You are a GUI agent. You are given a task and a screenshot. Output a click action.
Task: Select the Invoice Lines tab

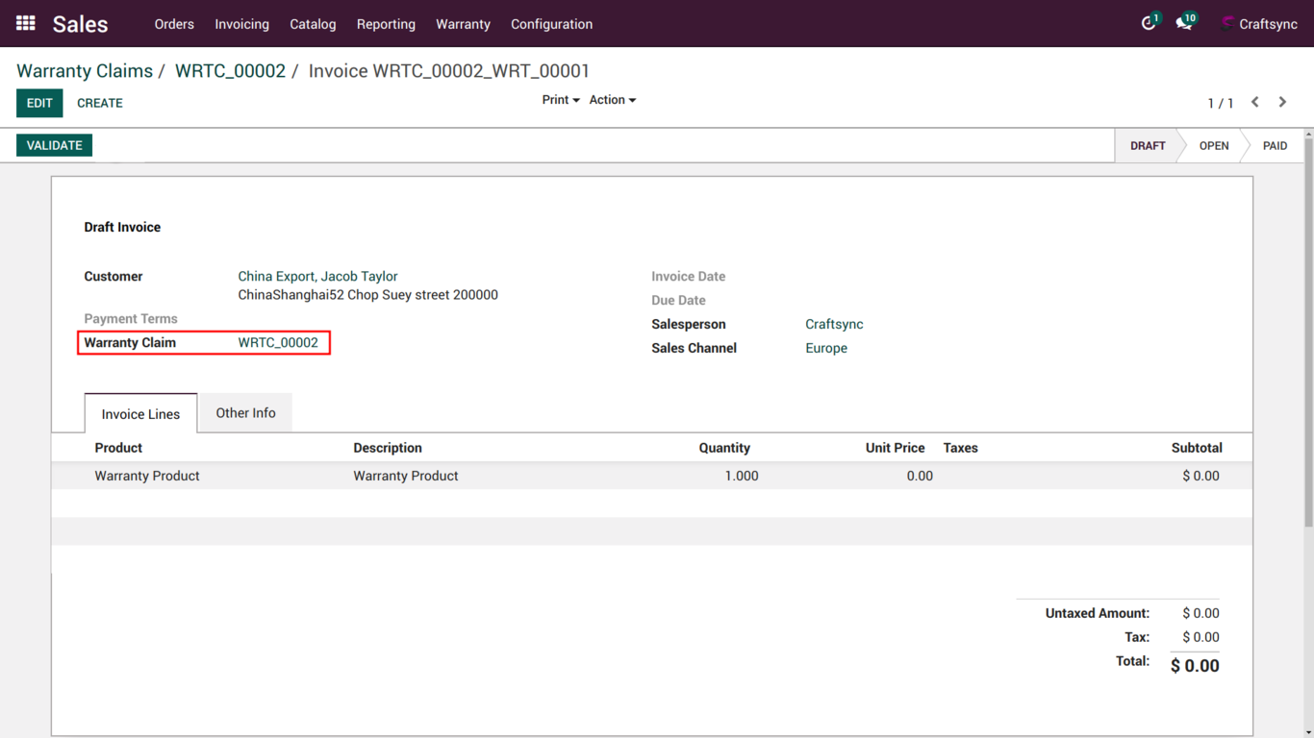point(140,414)
